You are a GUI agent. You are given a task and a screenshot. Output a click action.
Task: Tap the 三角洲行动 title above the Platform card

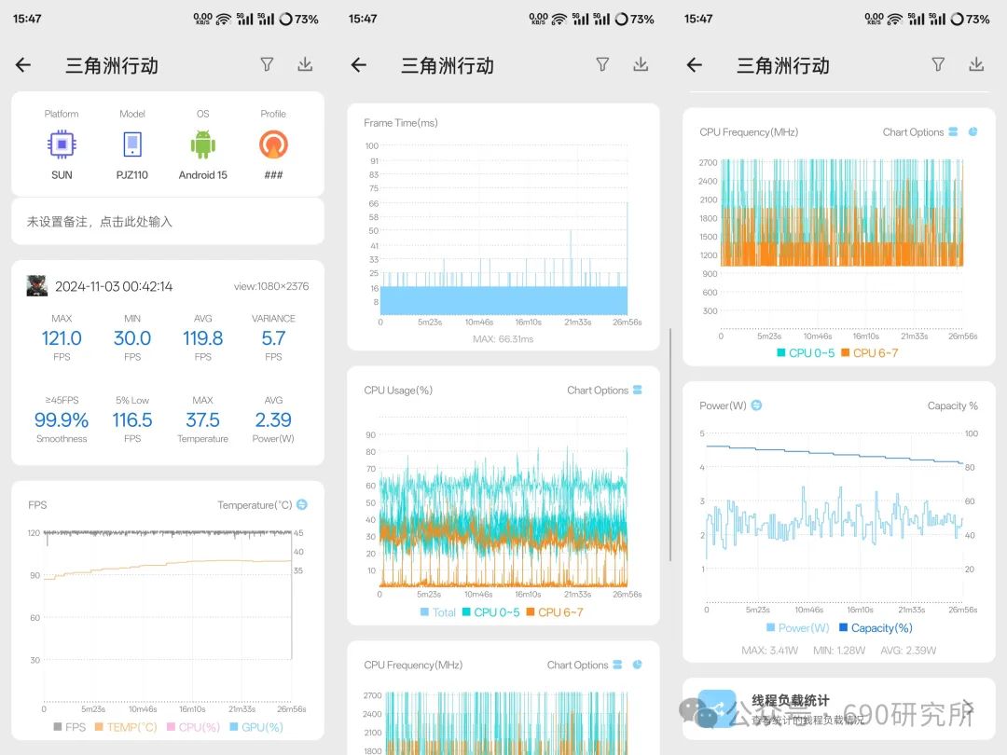pos(112,65)
